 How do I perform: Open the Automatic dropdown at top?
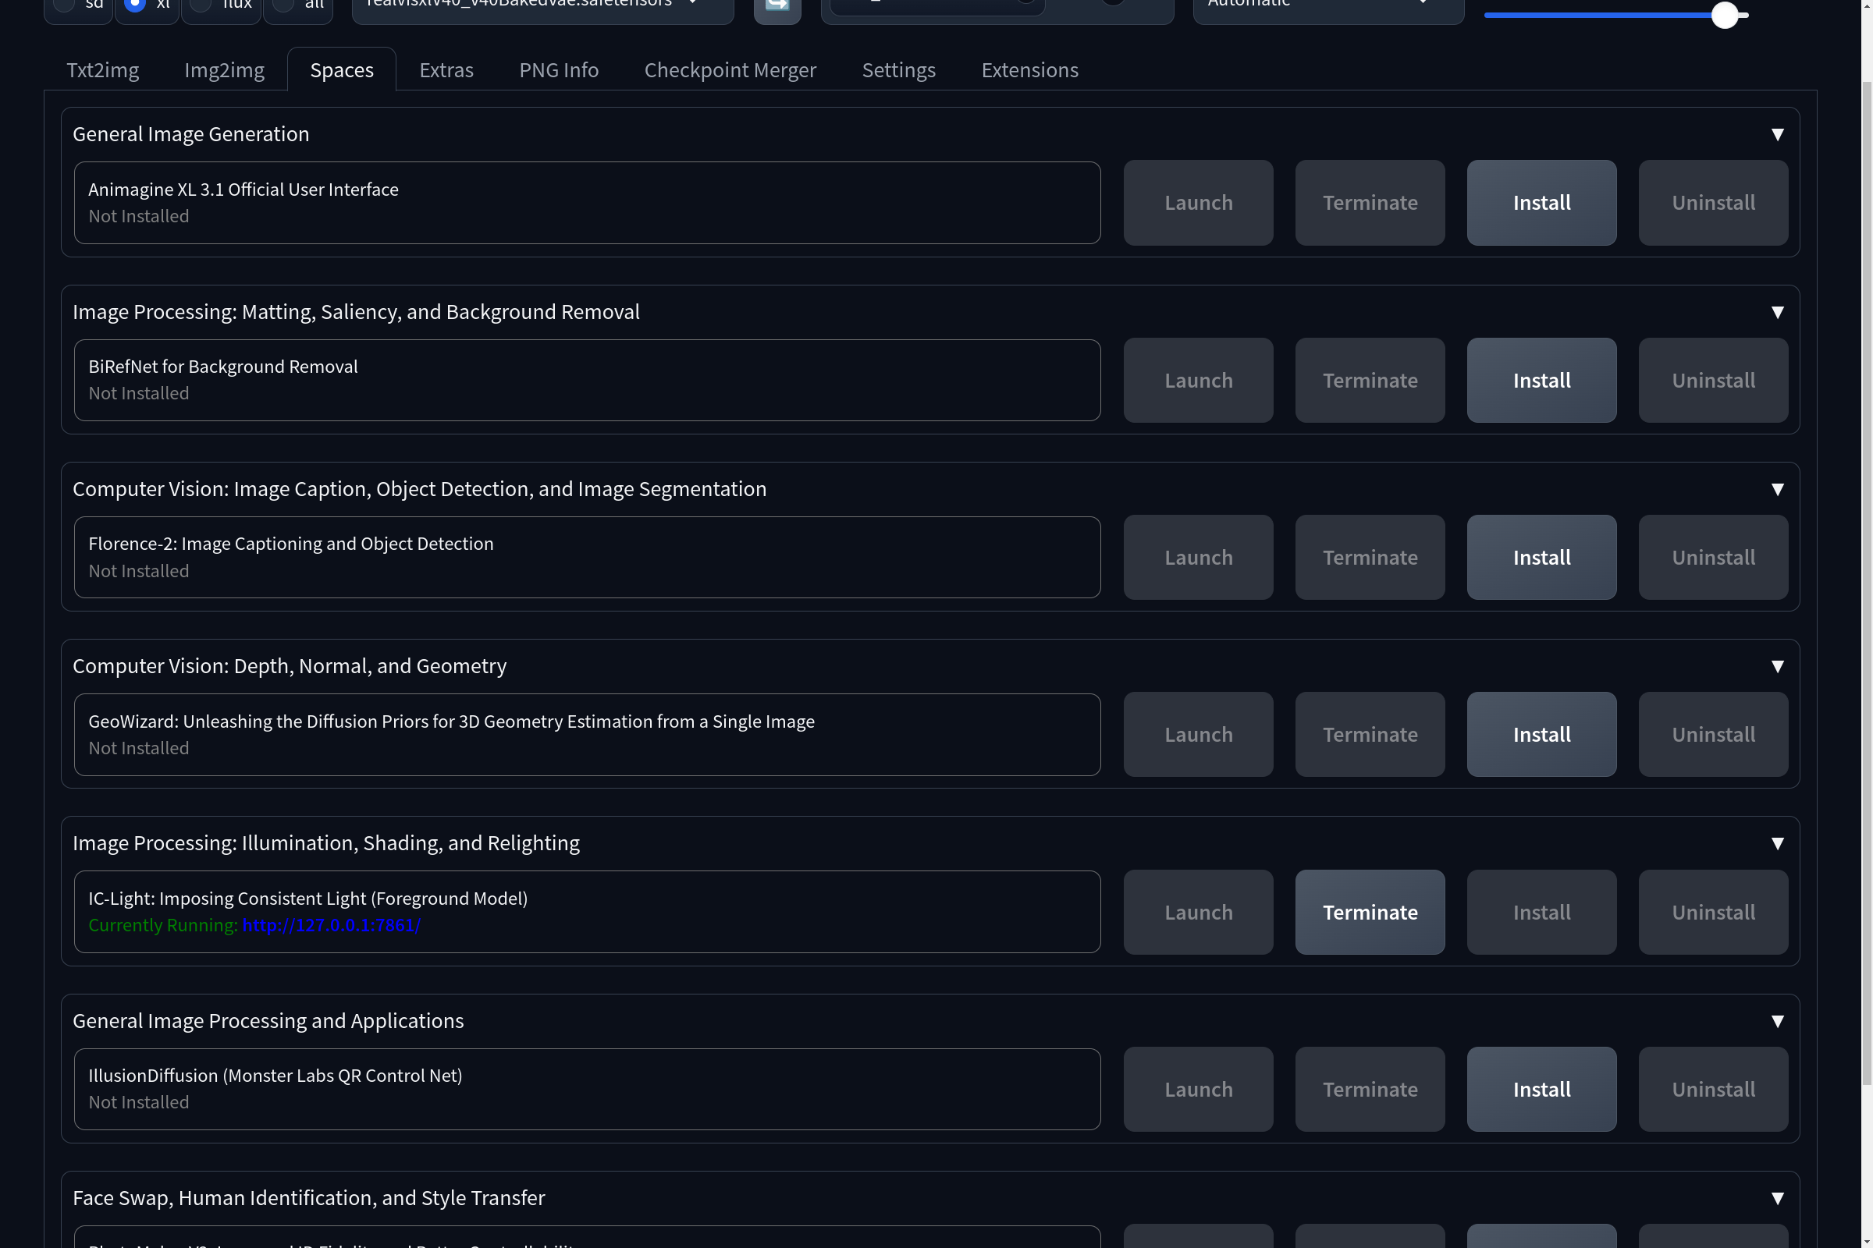pos(1327,6)
